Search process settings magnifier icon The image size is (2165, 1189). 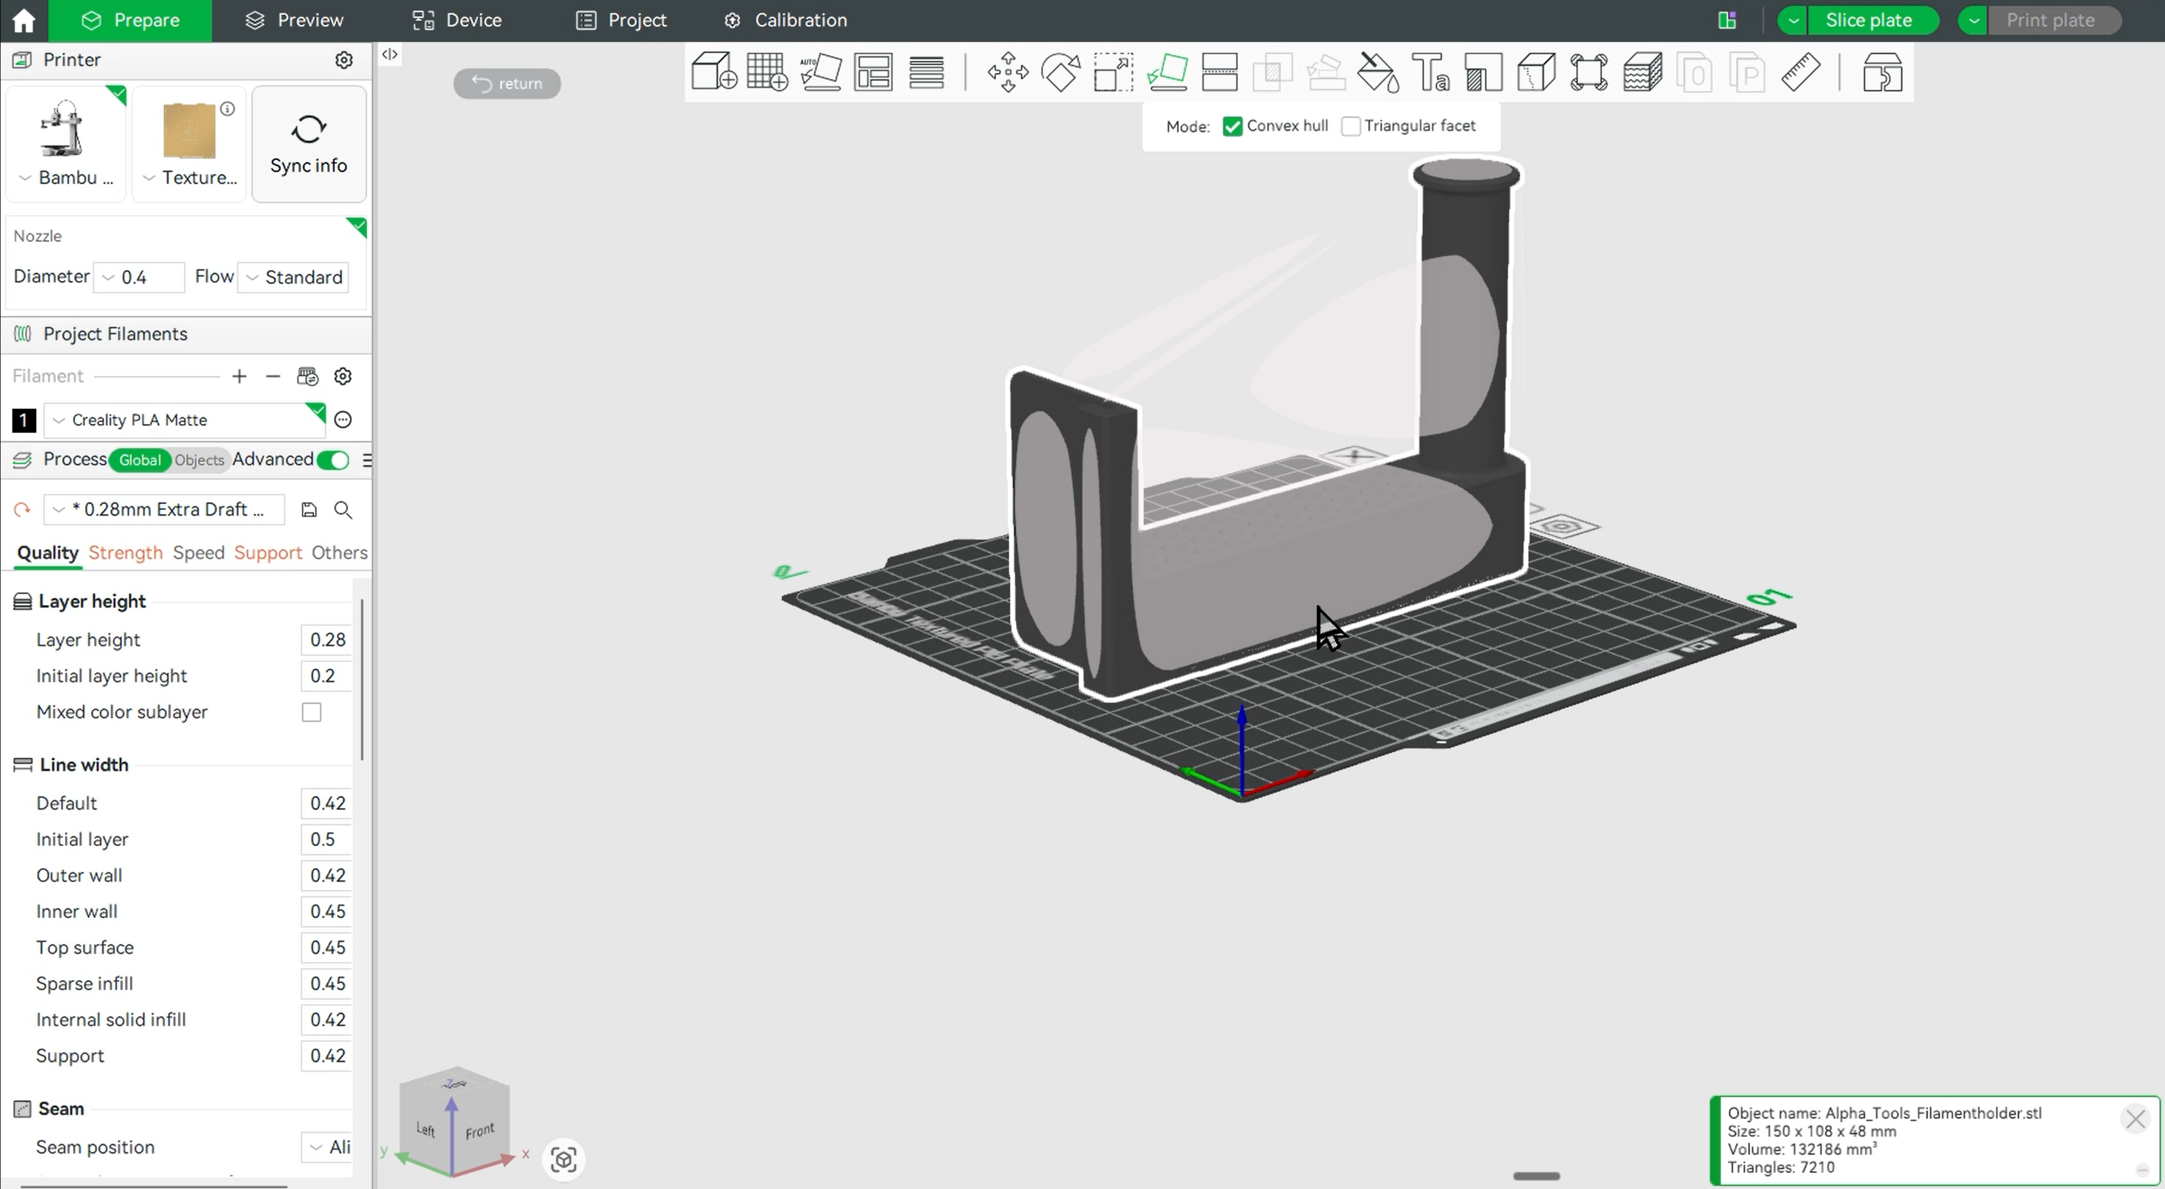(x=343, y=509)
